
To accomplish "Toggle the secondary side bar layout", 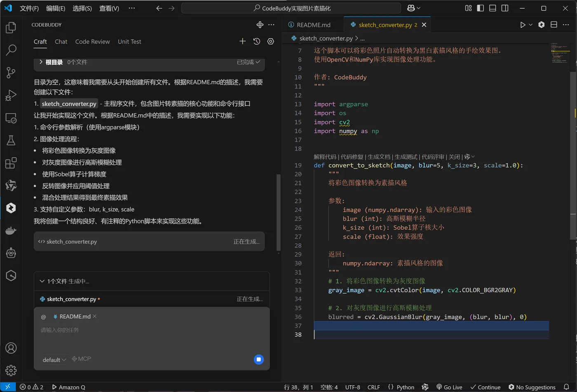I will point(505,8).
